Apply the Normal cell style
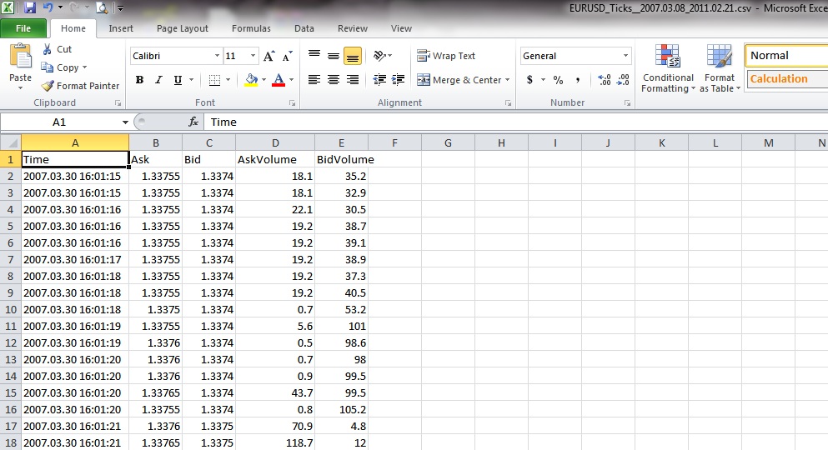Screen dimensions: 828x450 (786, 55)
